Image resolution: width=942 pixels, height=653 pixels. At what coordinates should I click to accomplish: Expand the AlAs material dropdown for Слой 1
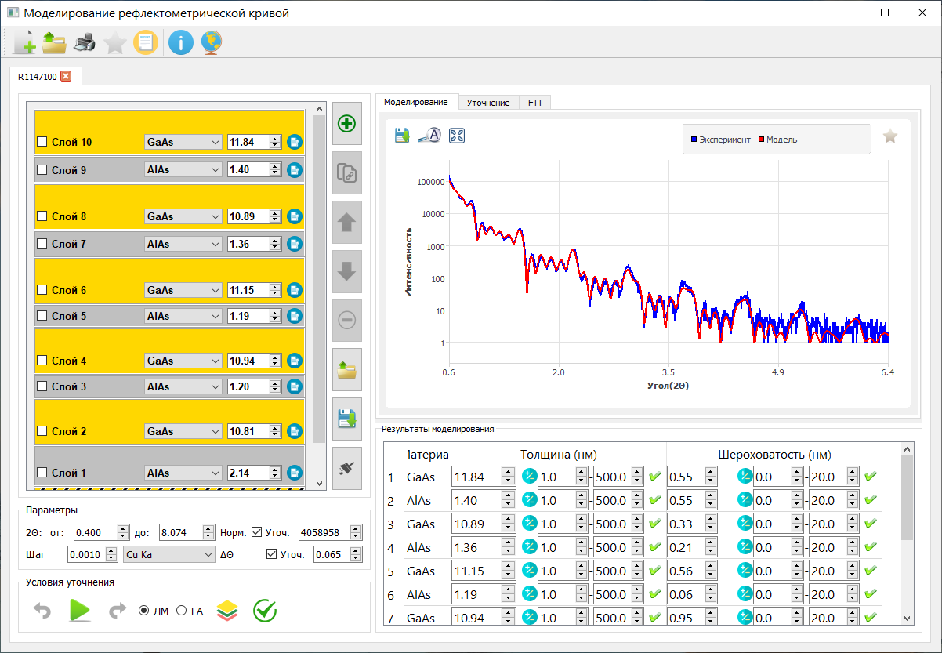point(183,473)
